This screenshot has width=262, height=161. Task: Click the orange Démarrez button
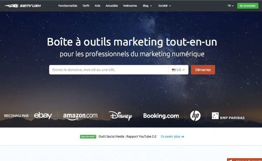coord(203,70)
